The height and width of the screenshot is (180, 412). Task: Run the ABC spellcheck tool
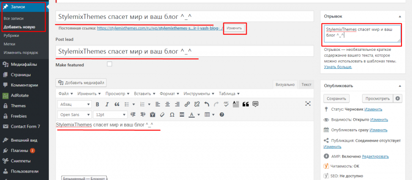pyautogui.click(x=226, y=104)
